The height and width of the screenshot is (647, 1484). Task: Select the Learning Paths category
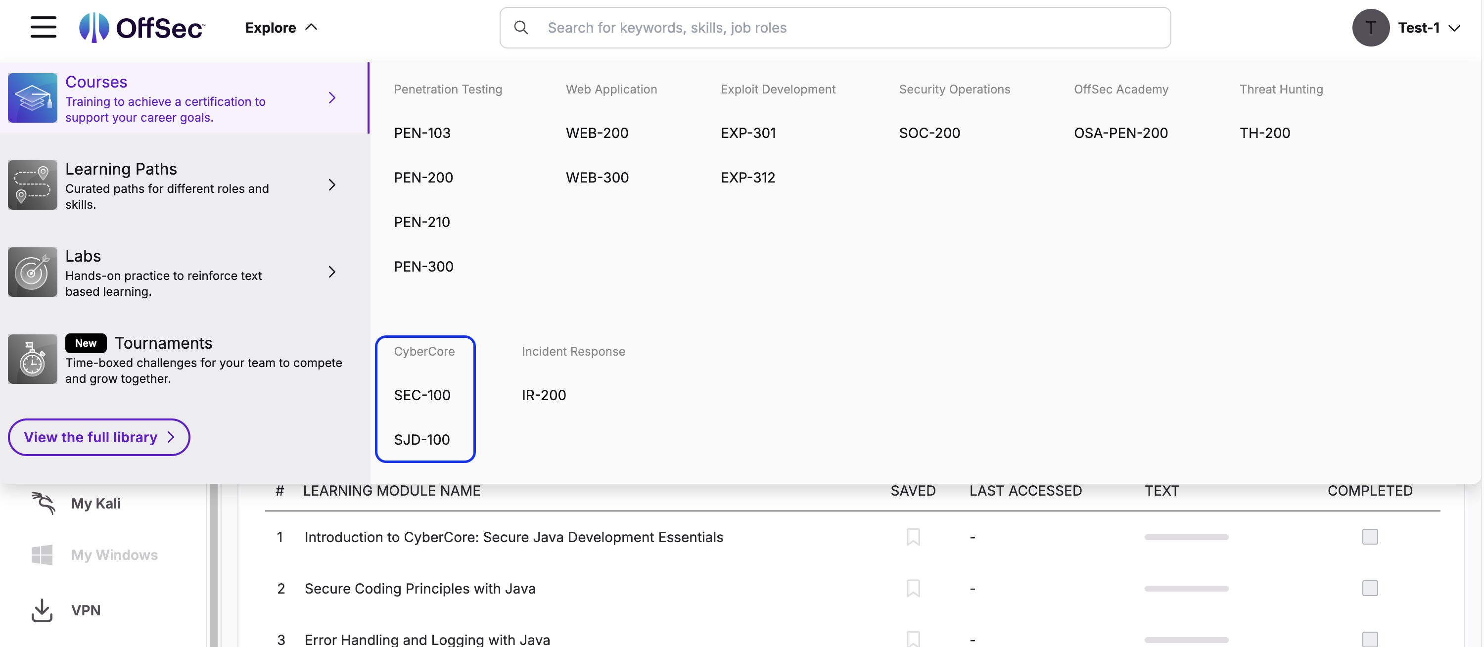coord(184,185)
